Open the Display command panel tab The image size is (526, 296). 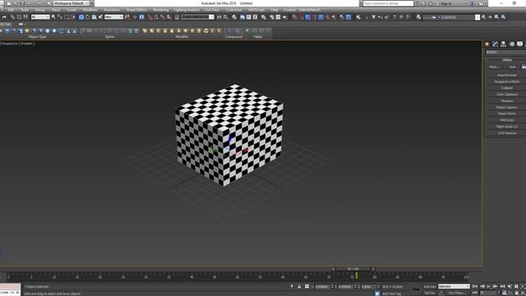(x=519, y=44)
